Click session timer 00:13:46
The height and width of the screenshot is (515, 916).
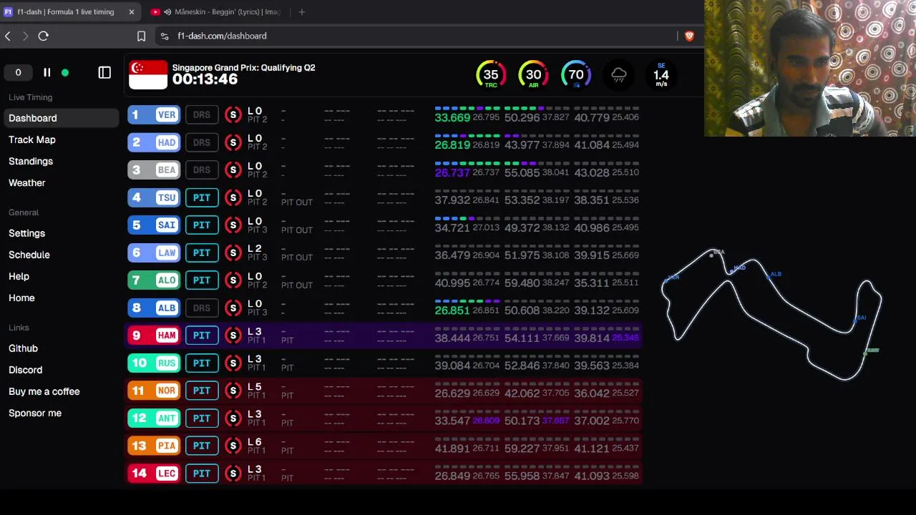pos(205,79)
